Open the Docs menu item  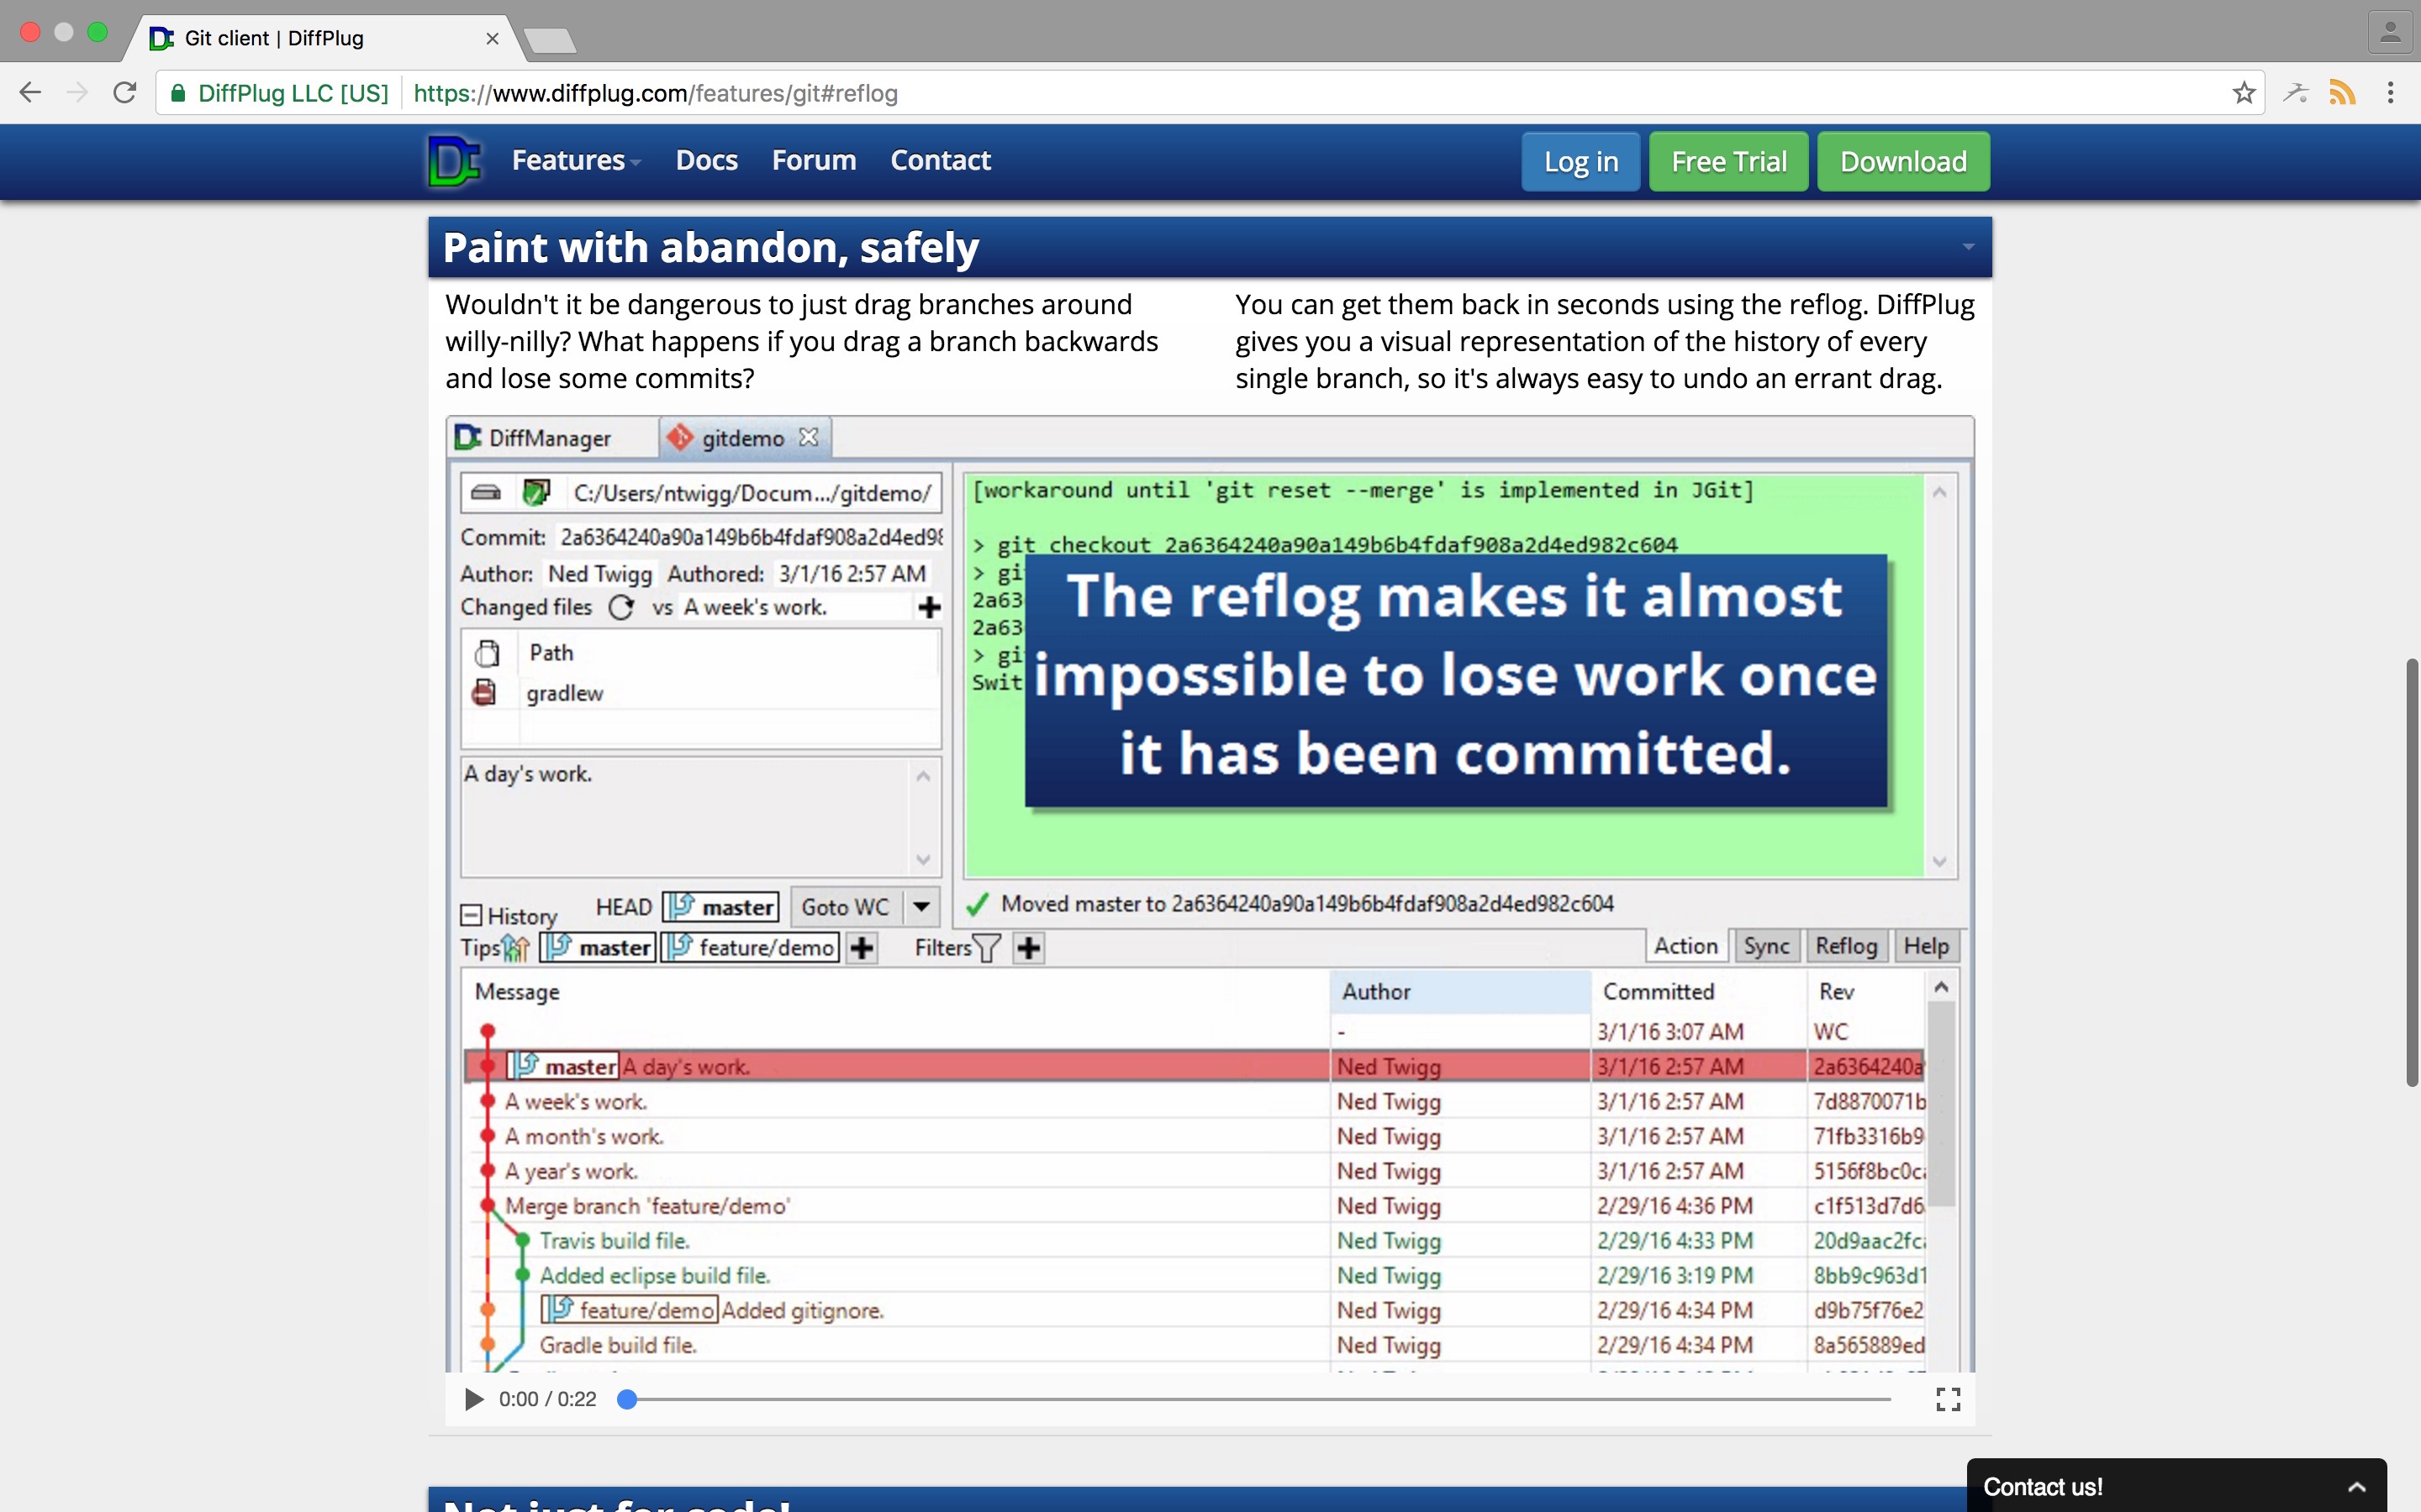click(706, 160)
